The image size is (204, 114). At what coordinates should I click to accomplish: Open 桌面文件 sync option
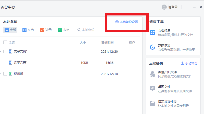[x=171, y=89]
